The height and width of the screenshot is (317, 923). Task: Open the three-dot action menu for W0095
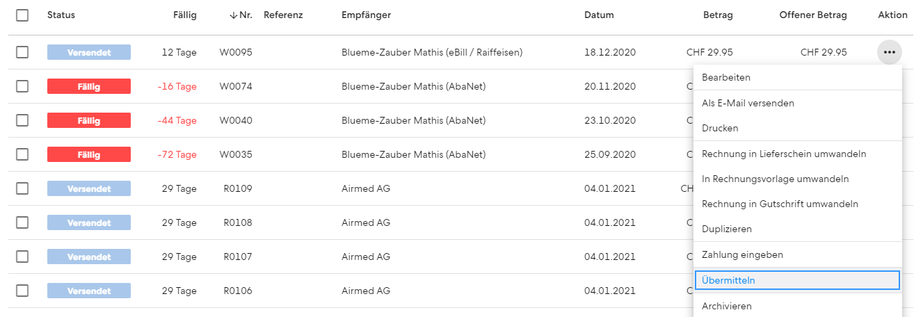889,52
